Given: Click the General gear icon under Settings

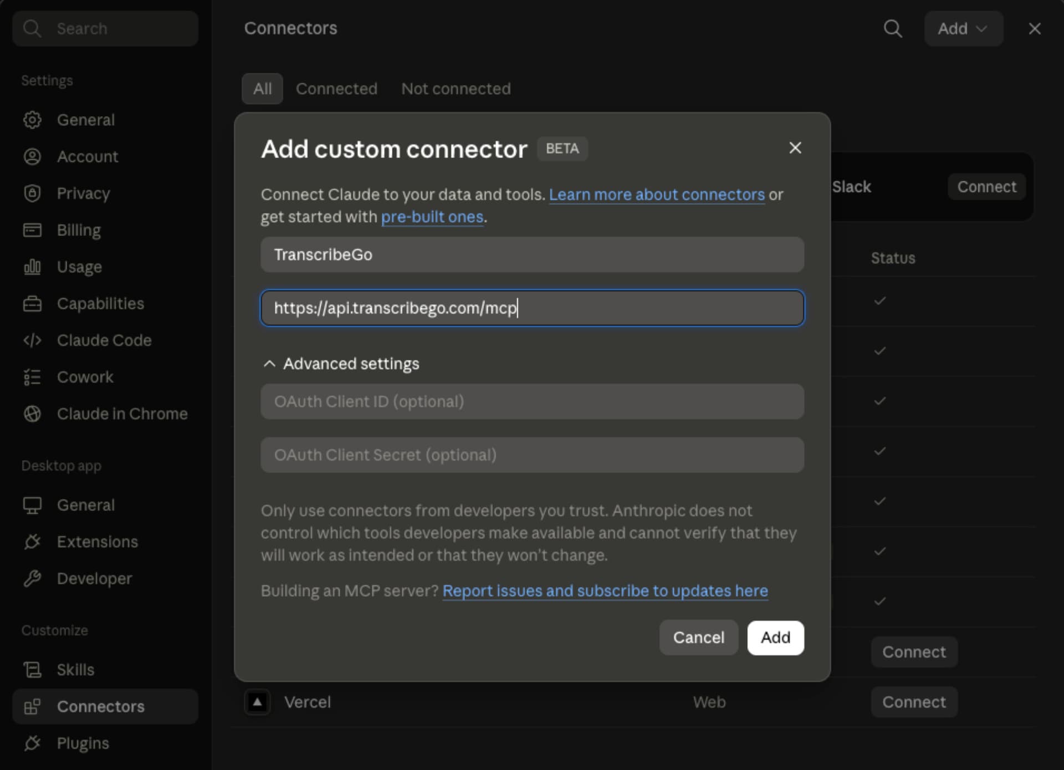Looking at the screenshot, I should pyautogui.click(x=32, y=120).
